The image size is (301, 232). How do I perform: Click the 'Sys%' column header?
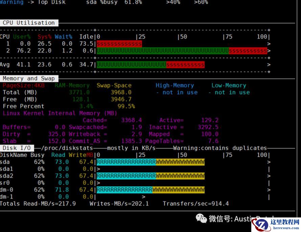tap(44, 37)
